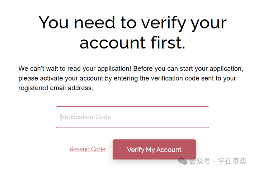Viewport: 254px width, 171px height.
Task: Click the "公众号" watermark label
Action: tap(200, 161)
